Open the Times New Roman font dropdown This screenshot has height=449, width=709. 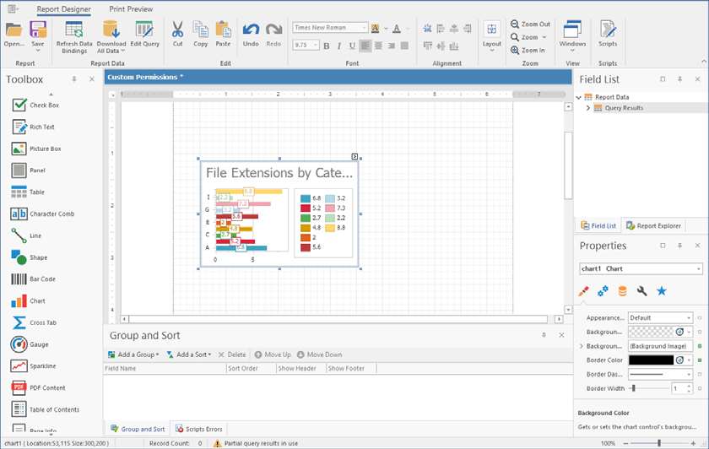click(x=362, y=28)
